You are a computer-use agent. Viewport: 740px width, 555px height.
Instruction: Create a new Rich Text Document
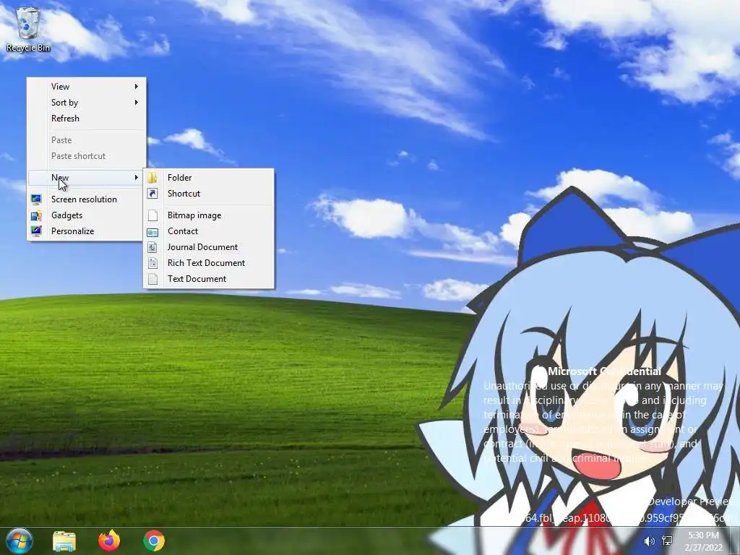pos(209,263)
